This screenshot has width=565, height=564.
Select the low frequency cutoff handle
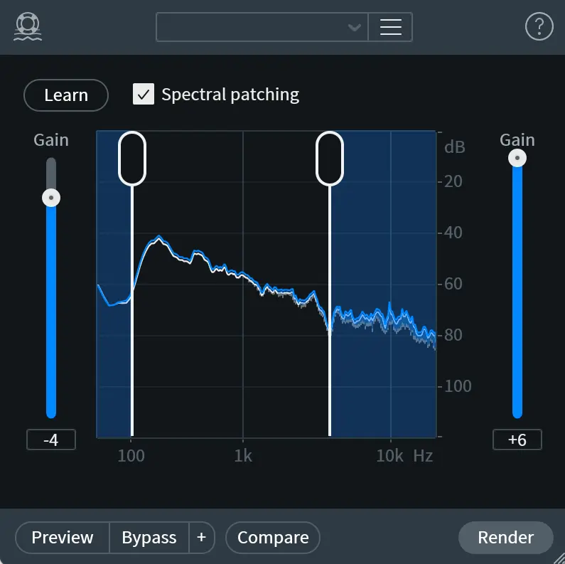click(132, 159)
